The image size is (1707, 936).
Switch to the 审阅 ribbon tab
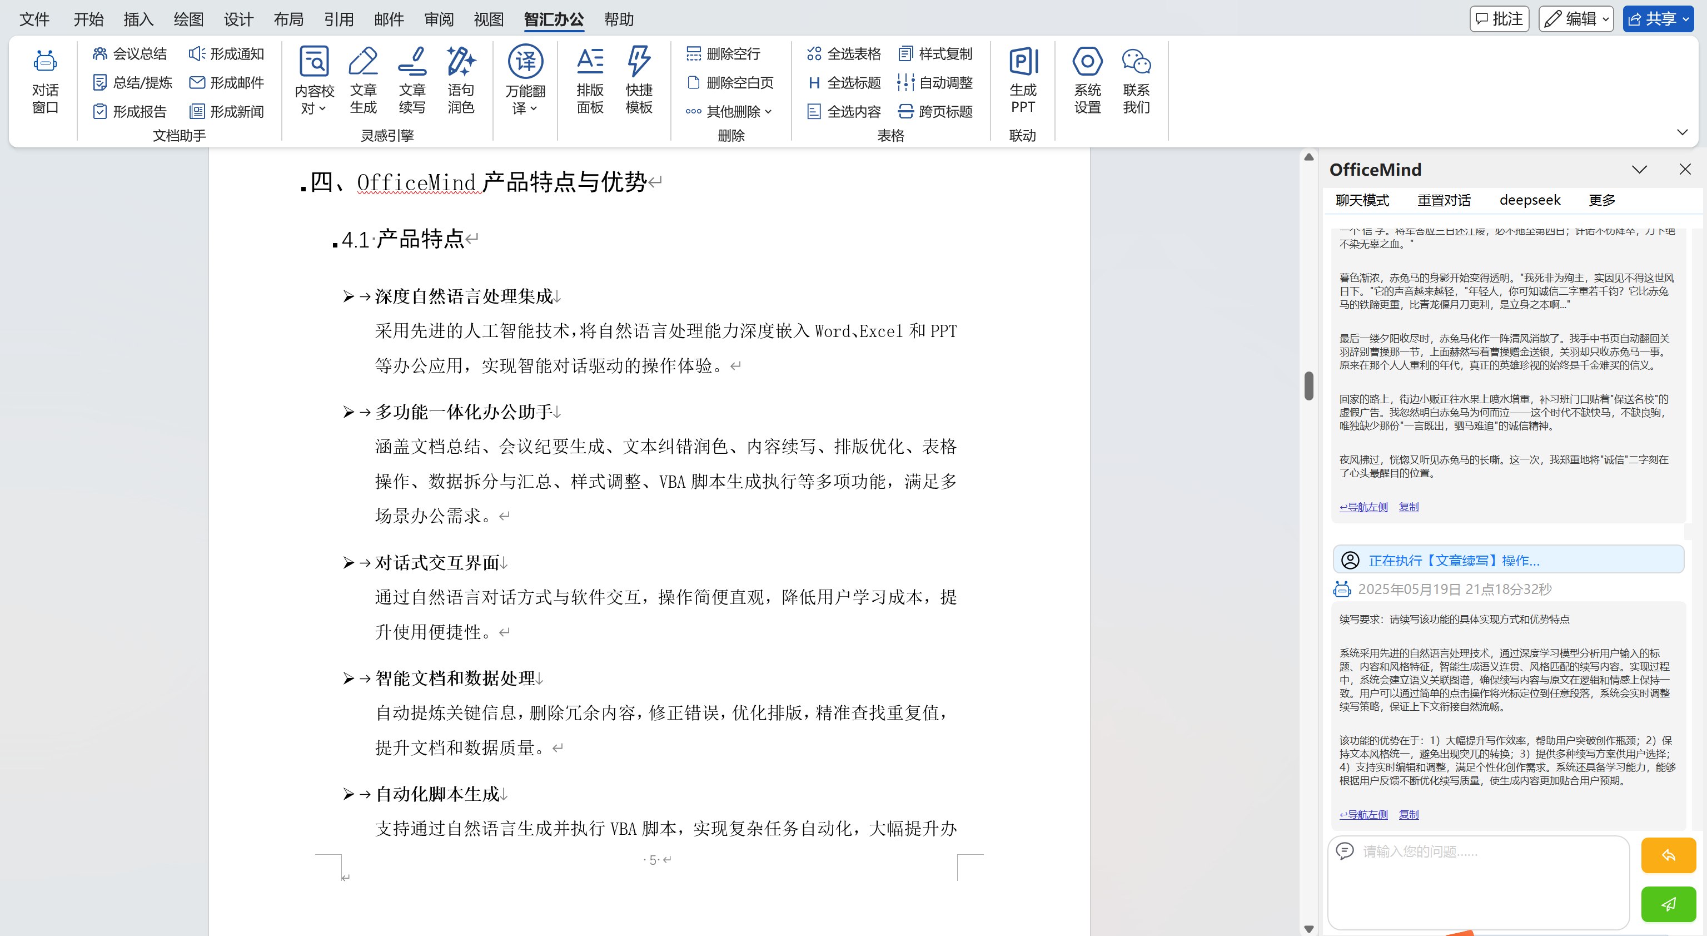click(x=439, y=19)
